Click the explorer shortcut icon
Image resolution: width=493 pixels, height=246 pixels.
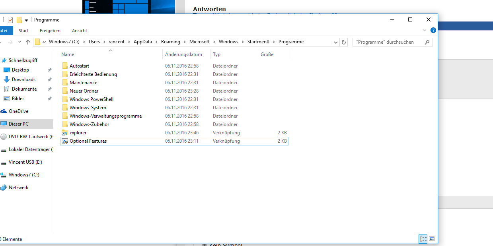click(x=65, y=133)
